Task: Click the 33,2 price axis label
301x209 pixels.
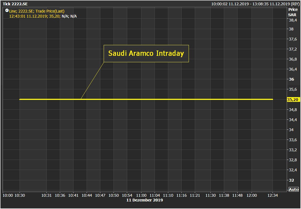Action: (293, 150)
